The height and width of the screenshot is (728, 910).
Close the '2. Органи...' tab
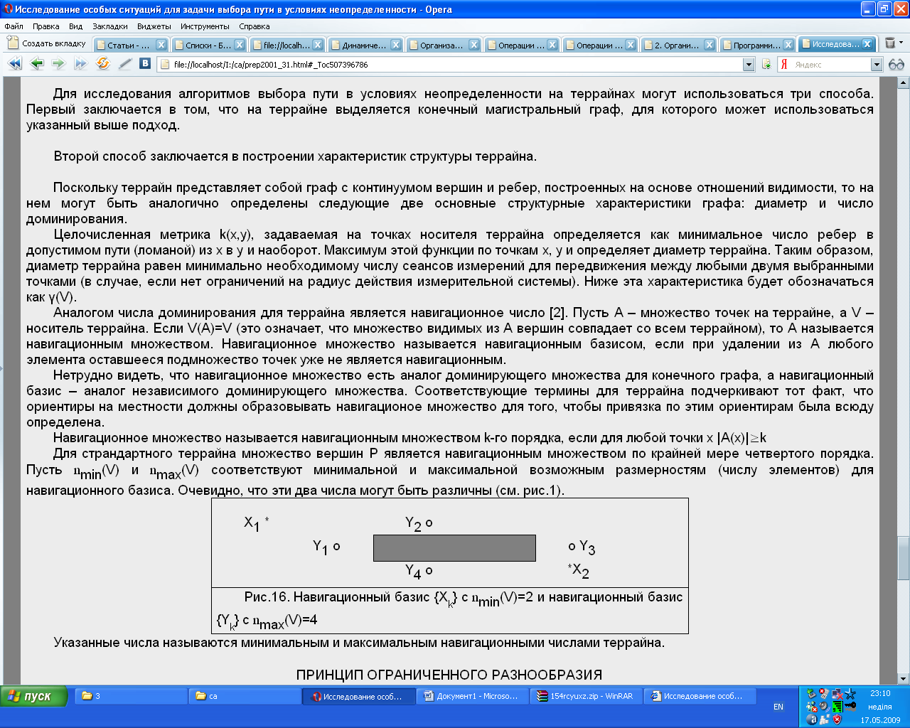click(709, 45)
